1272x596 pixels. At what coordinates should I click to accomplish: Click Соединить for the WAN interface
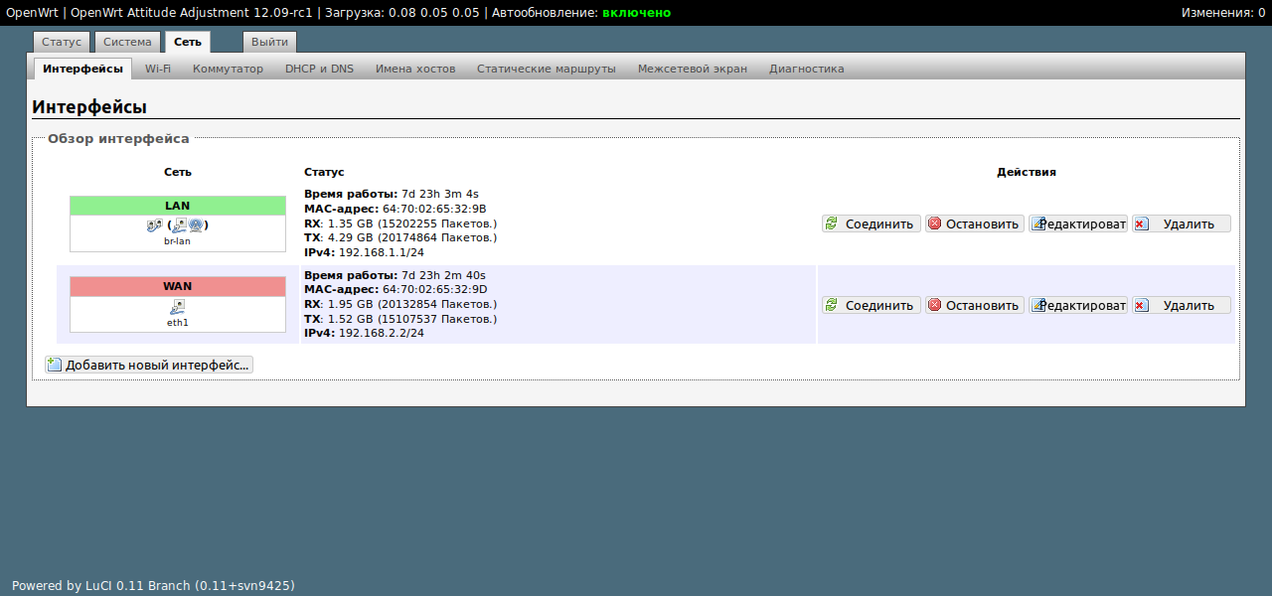(872, 305)
